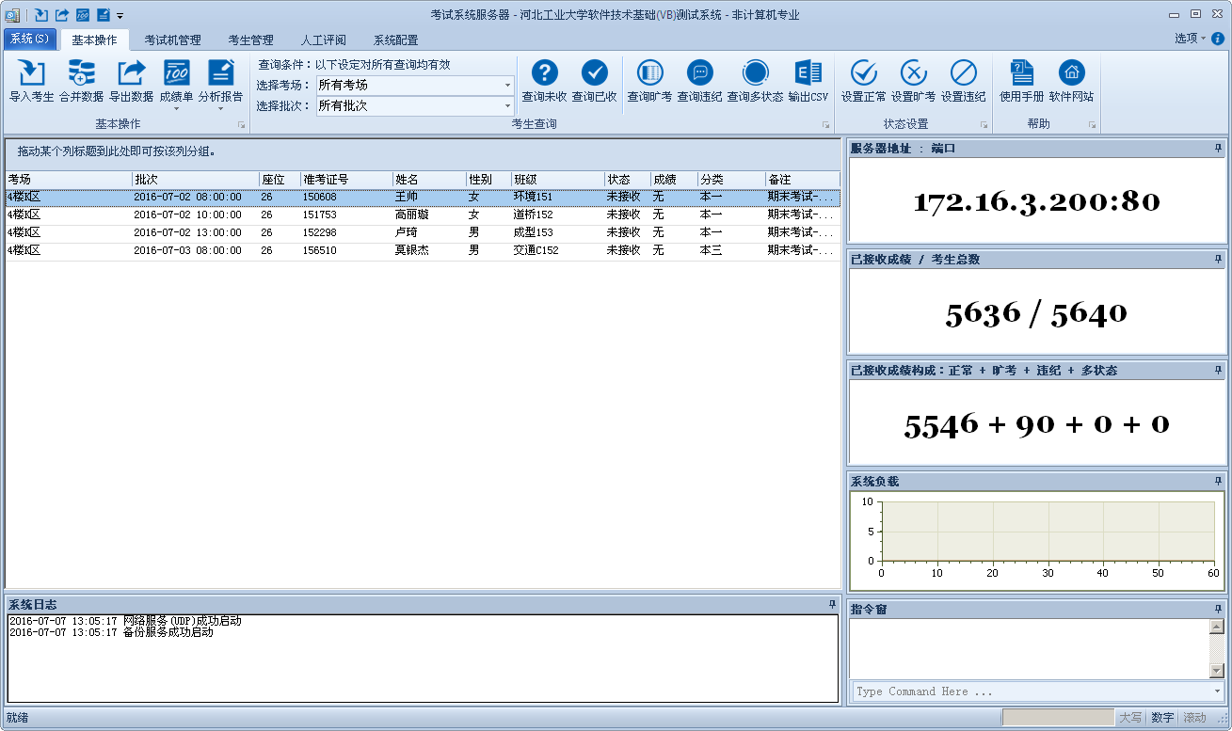
Task: Click the 查询违纪 icon
Action: click(x=699, y=72)
